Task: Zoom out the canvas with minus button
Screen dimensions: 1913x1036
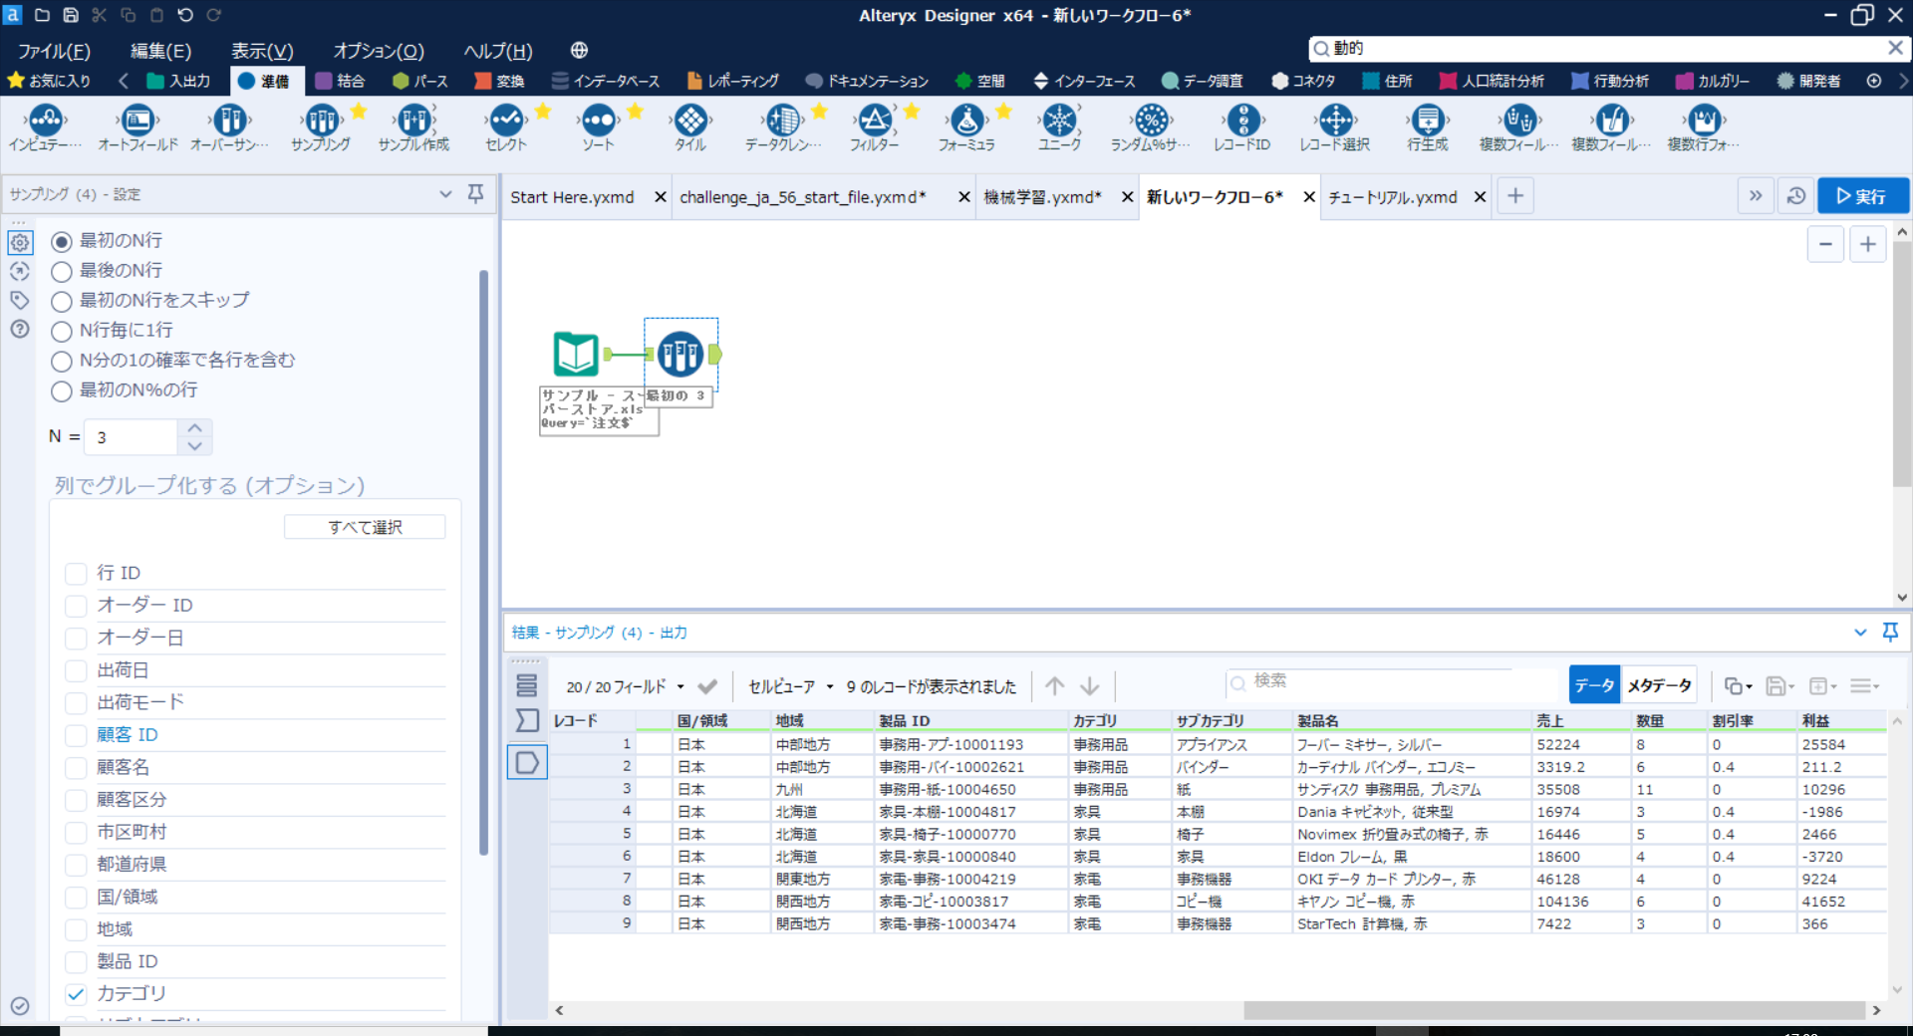Action: pos(1825,244)
